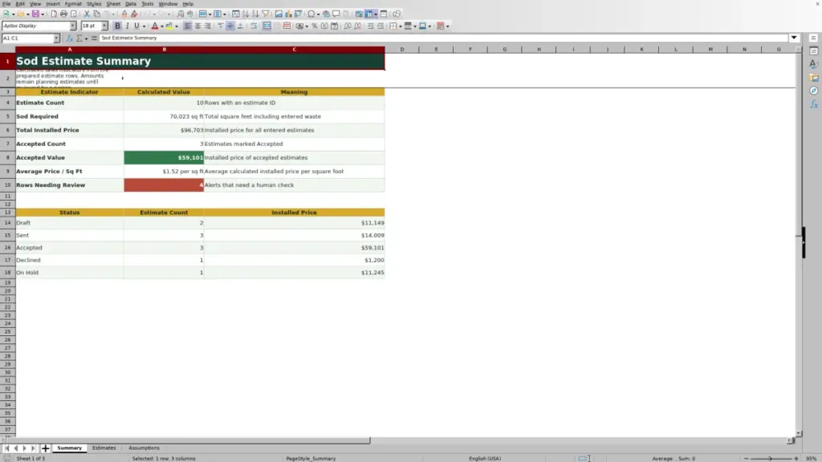Open the Borders dropdown arrow
The height and width of the screenshot is (462, 822).
click(401, 26)
